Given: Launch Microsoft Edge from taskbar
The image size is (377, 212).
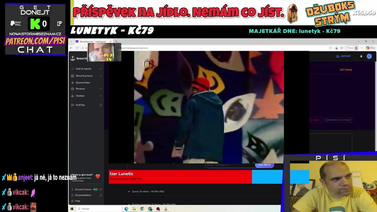Looking at the screenshot, I should click(x=126, y=209).
